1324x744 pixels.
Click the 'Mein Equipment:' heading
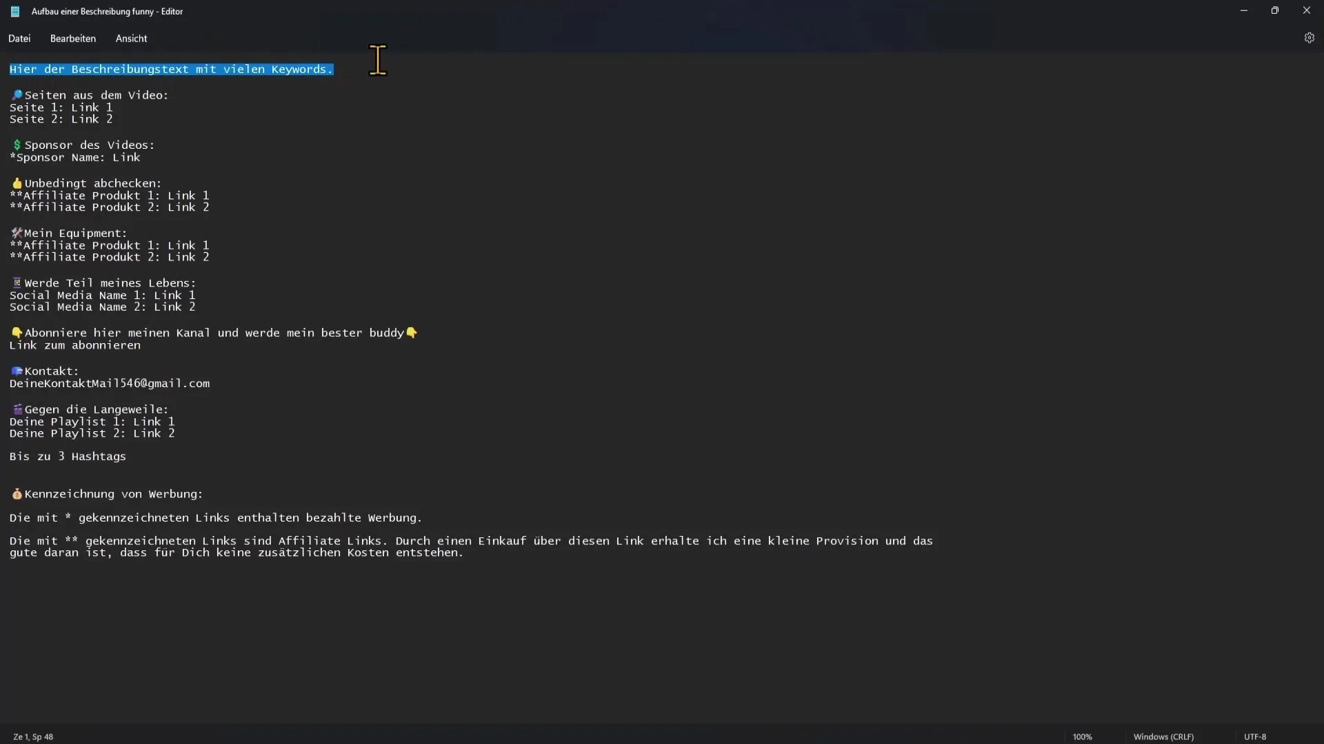pyautogui.click(x=76, y=233)
